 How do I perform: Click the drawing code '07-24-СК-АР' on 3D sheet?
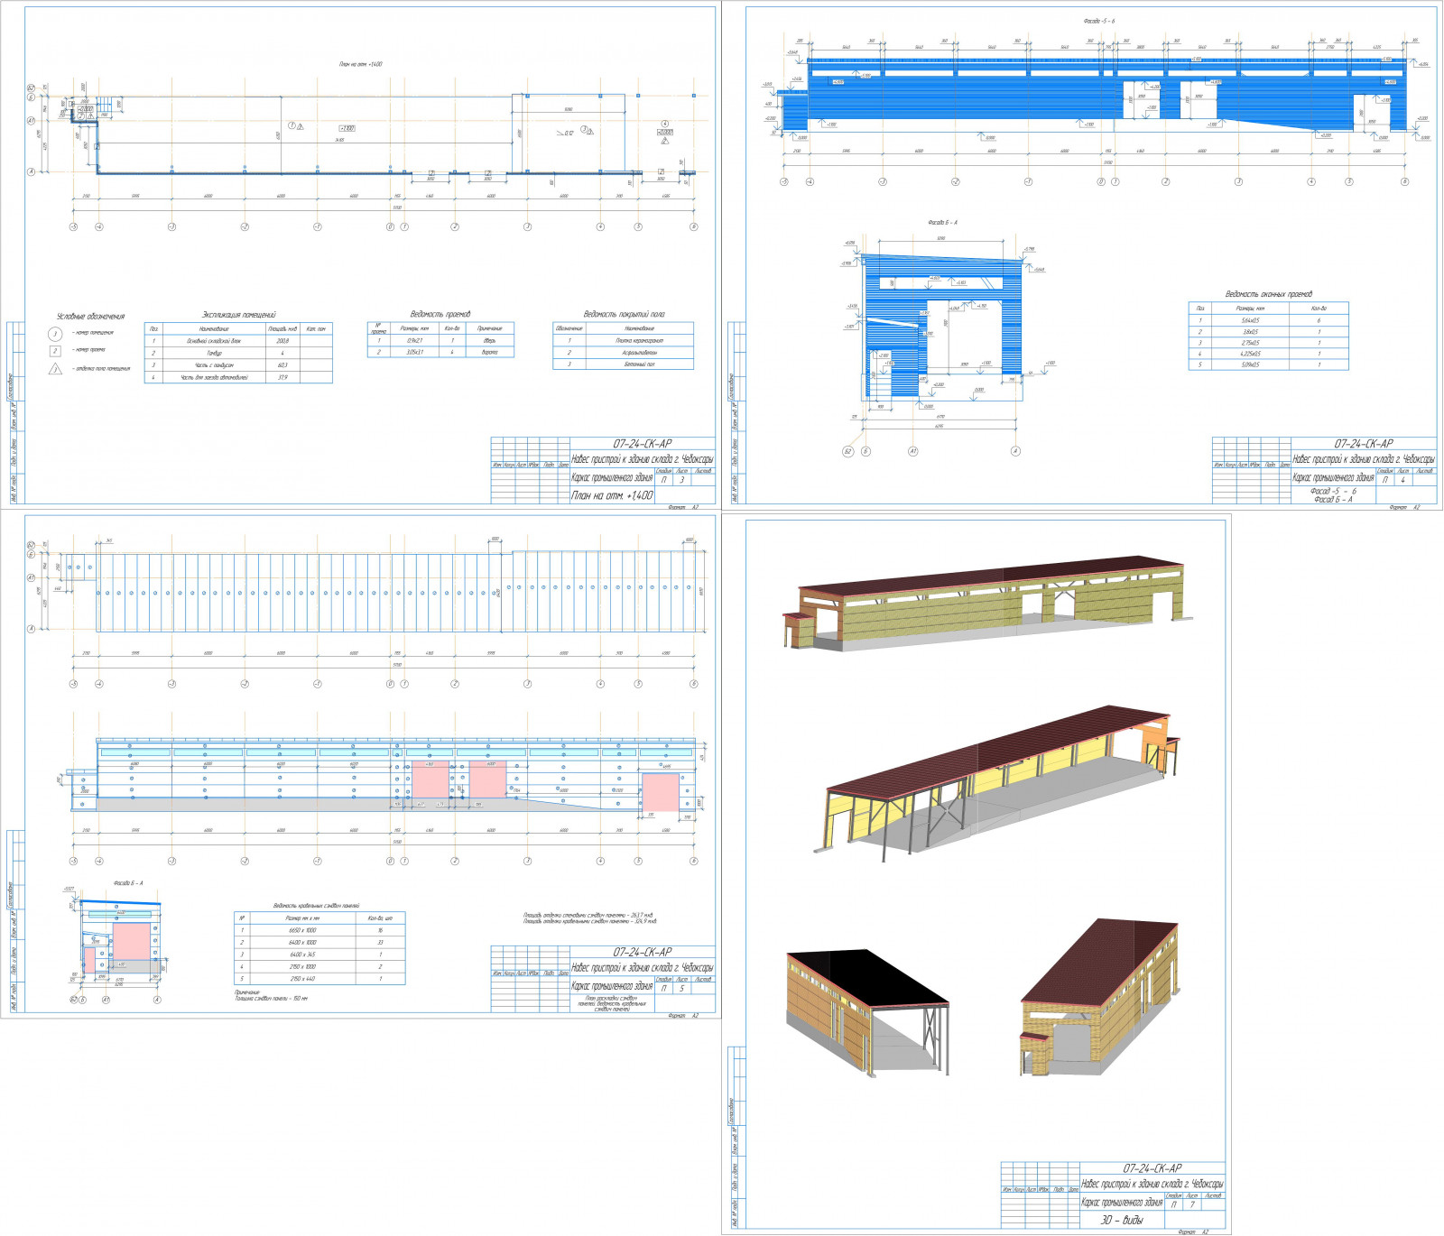coord(1152,1168)
